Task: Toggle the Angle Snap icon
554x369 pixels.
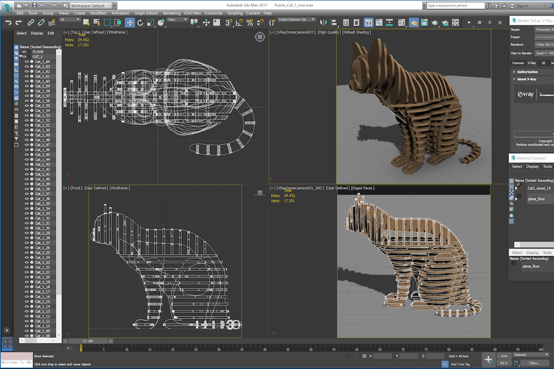Action: tap(240, 22)
